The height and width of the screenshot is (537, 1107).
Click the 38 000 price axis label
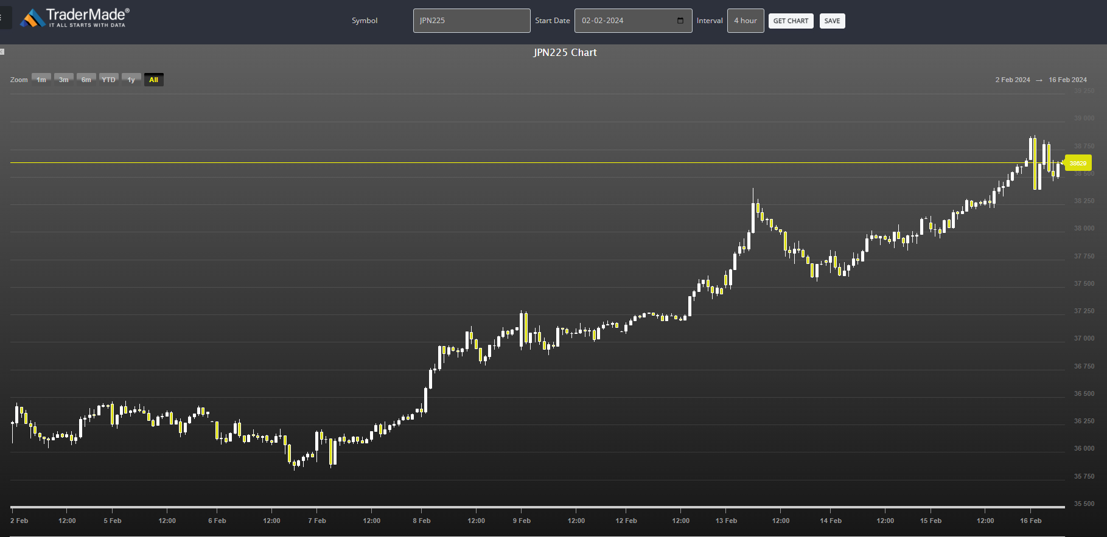click(x=1084, y=229)
